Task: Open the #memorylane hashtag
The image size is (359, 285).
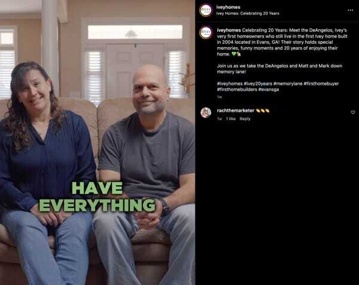Action: pyautogui.click(x=288, y=84)
